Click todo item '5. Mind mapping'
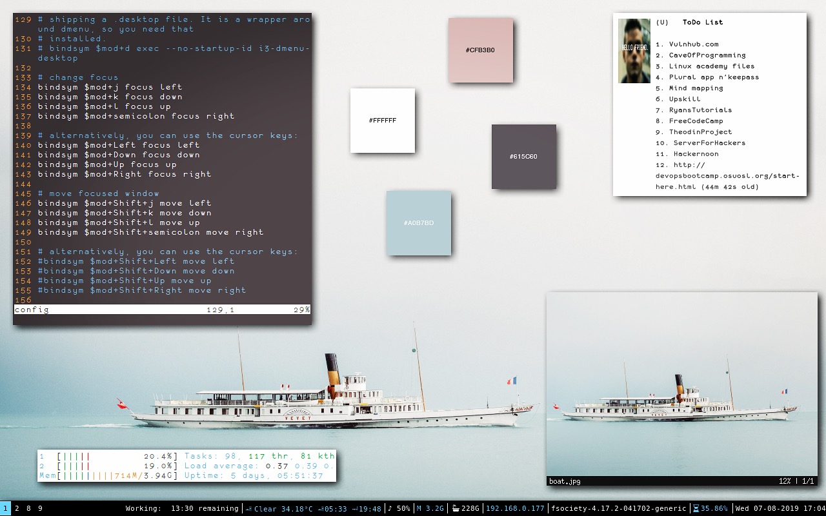The image size is (826, 516). click(689, 88)
